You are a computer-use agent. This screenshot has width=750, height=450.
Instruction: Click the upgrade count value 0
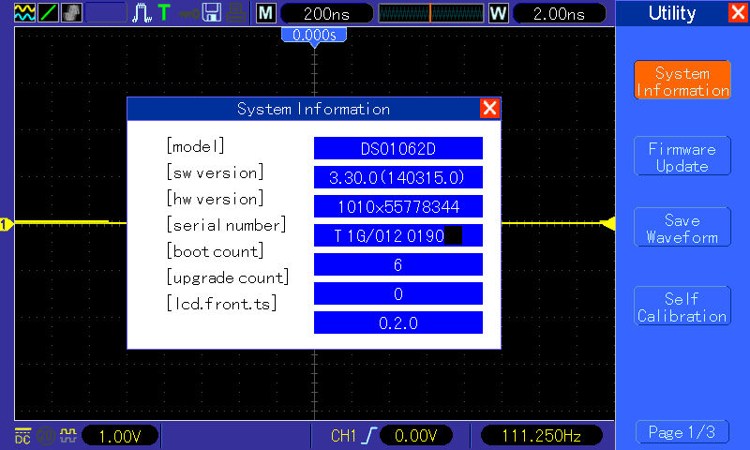(x=397, y=293)
